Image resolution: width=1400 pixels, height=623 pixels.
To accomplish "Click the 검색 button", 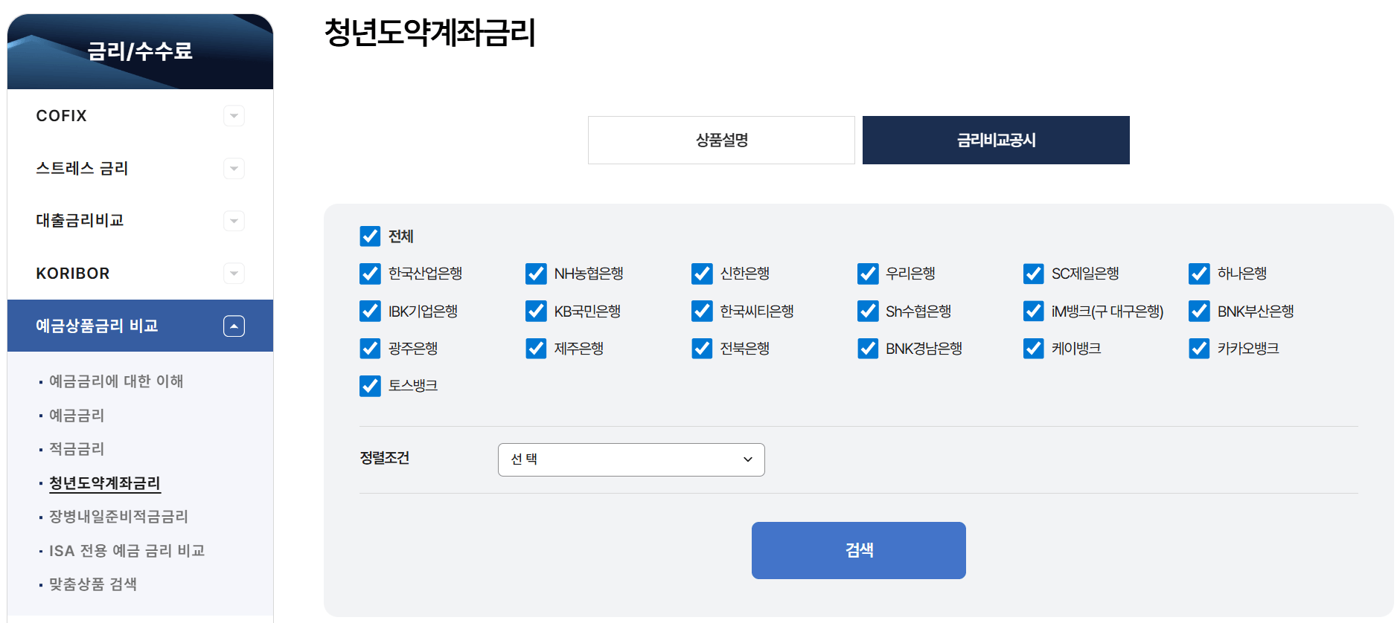I will click(x=859, y=550).
